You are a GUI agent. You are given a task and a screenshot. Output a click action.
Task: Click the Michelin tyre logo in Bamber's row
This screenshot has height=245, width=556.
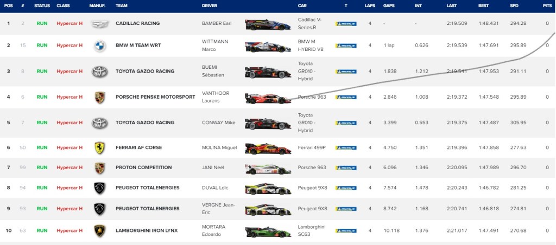(346, 24)
